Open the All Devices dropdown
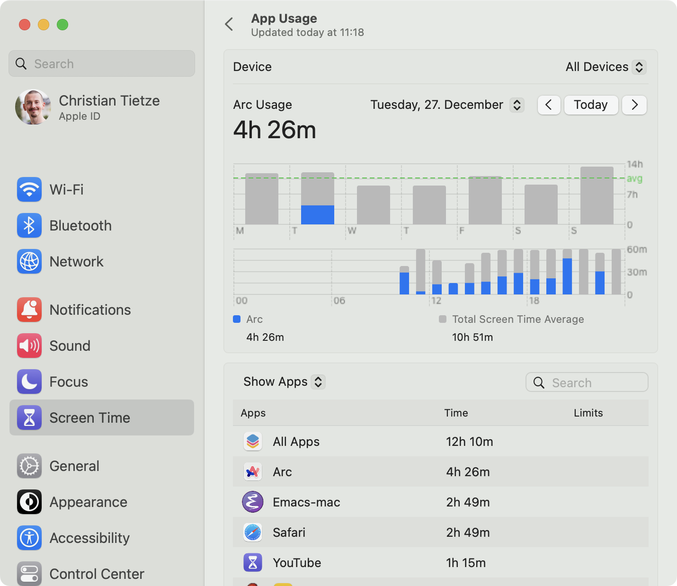Viewport: 677px width, 586px height. (x=605, y=67)
